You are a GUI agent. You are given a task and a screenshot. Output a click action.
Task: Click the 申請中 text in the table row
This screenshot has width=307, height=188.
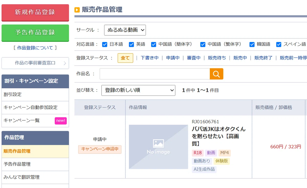point(100,140)
